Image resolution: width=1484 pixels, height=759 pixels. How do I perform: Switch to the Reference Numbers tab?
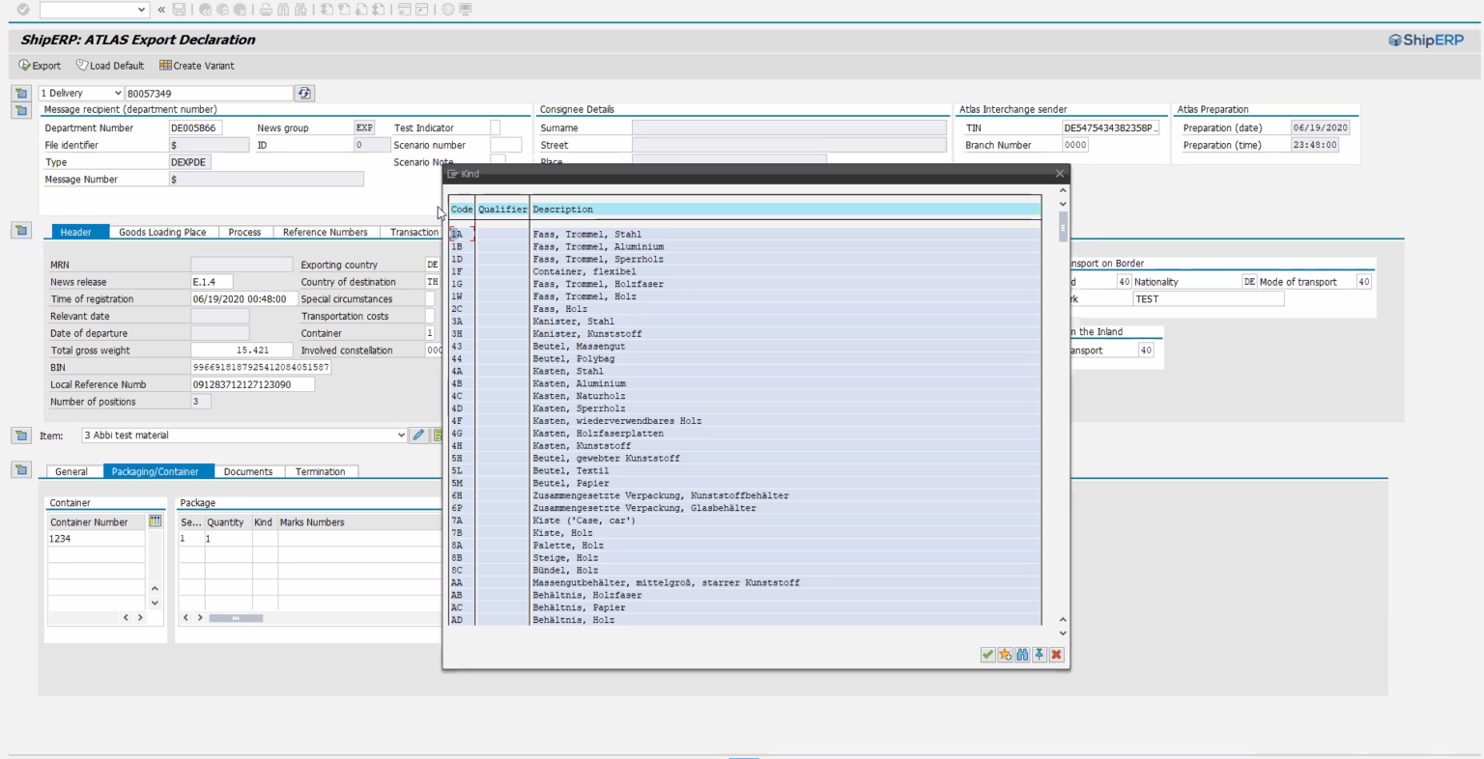click(325, 232)
